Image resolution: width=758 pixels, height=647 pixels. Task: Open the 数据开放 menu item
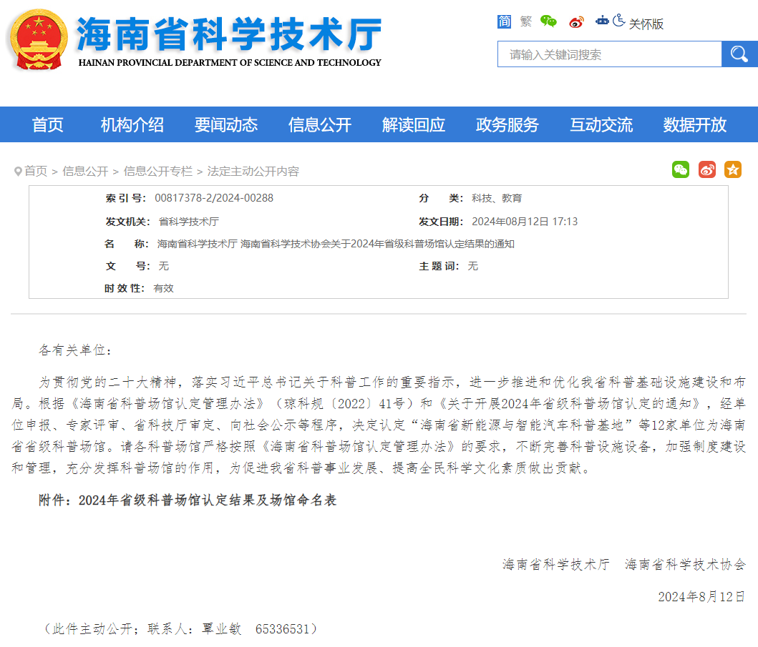click(695, 125)
